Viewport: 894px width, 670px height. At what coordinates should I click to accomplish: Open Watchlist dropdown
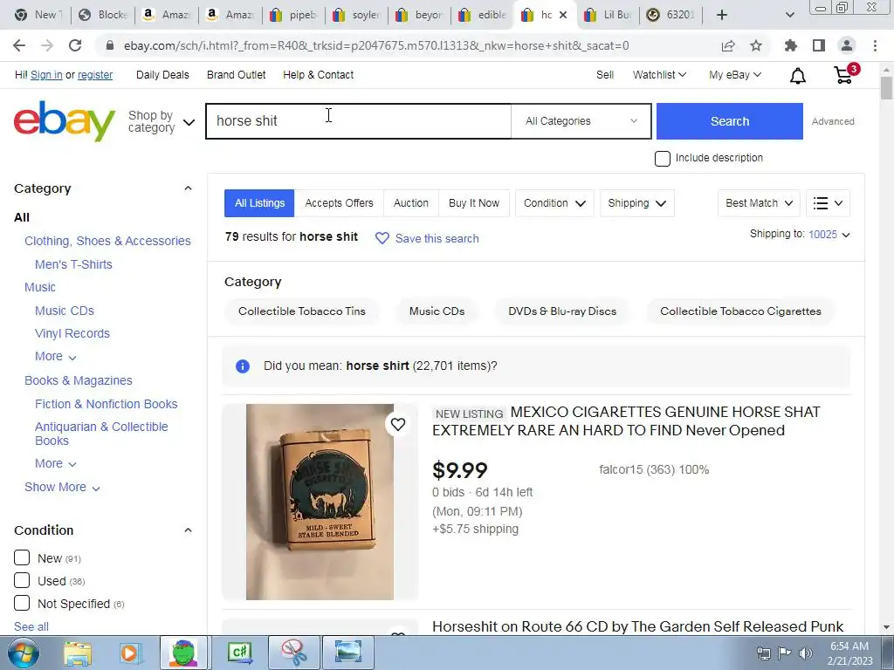(659, 75)
